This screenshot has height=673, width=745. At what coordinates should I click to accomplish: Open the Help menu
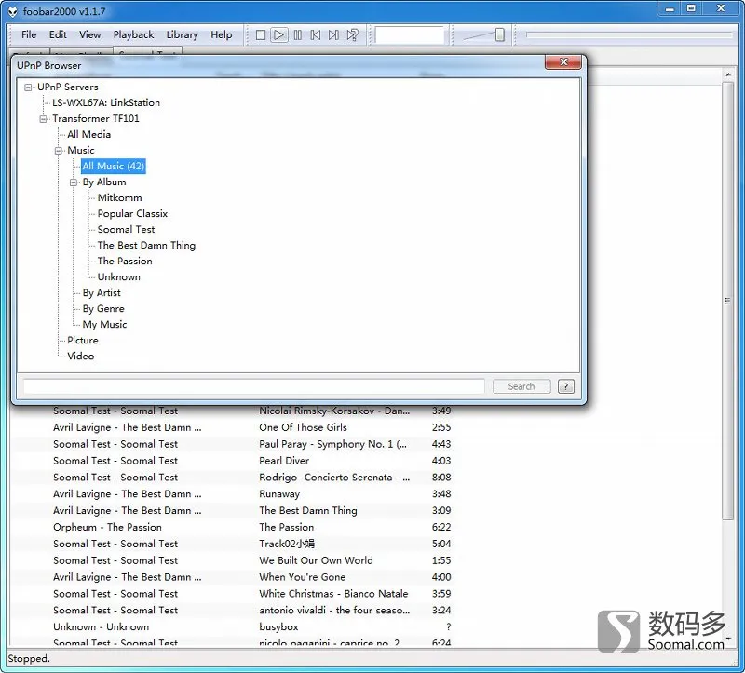[222, 34]
